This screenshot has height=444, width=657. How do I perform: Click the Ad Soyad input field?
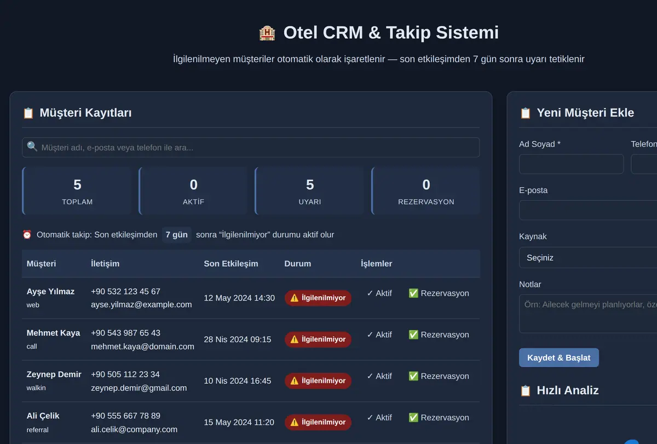(571, 164)
